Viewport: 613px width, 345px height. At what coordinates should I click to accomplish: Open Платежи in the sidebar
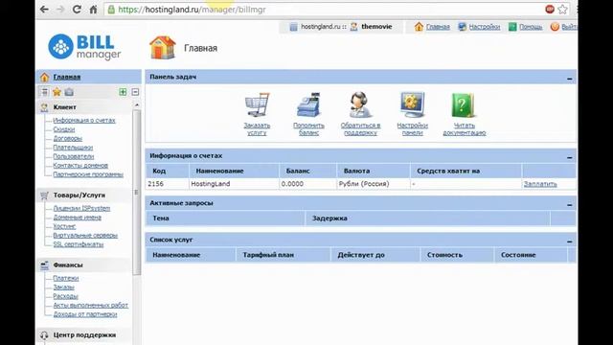66,278
